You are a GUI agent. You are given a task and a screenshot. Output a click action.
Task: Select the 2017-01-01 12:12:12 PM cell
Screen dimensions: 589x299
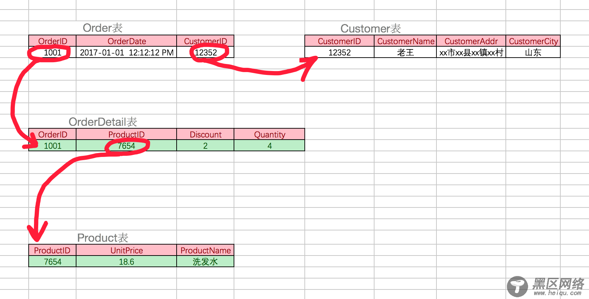tap(126, 52)
